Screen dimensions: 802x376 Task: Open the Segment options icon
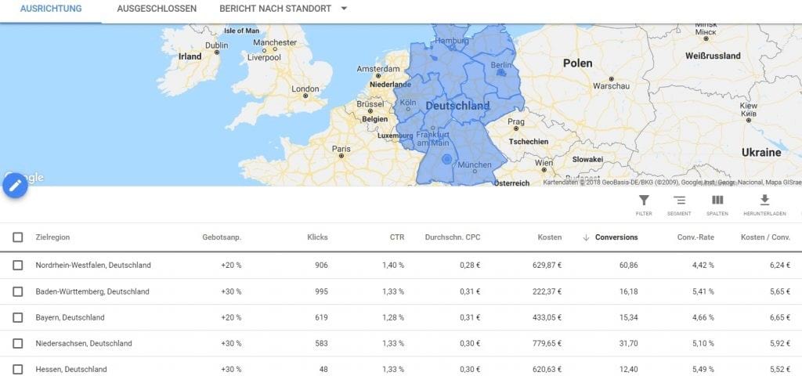pyautogui.click(x=679, y=201)
